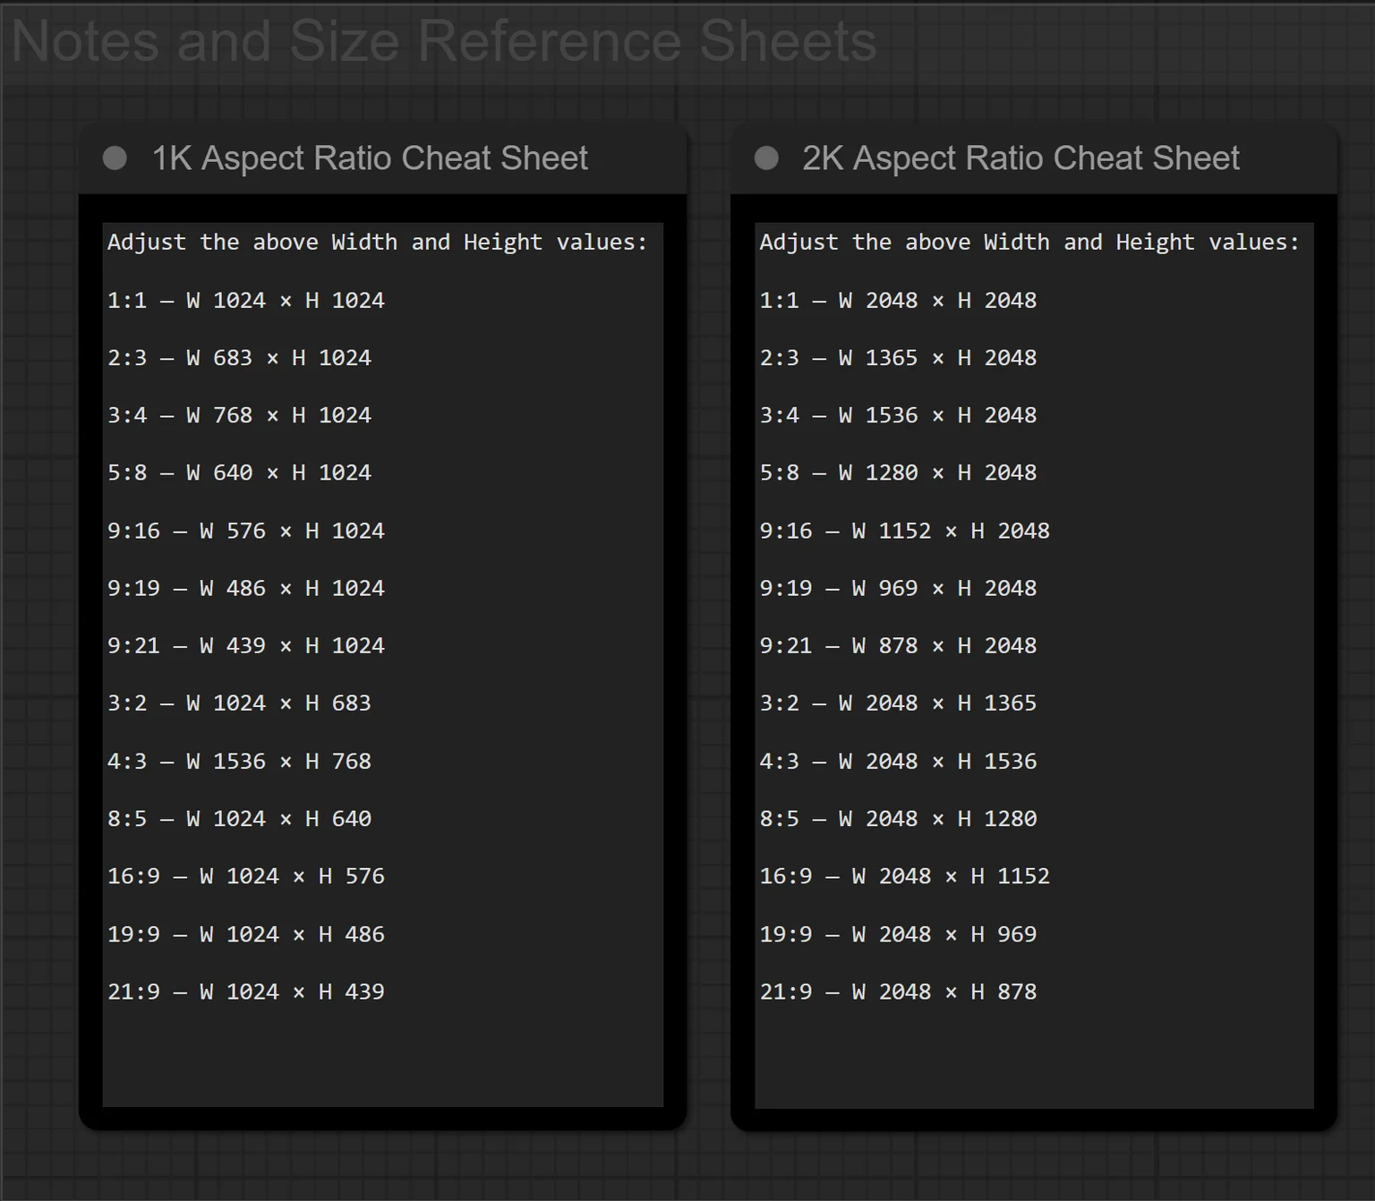Click the line '5:8 — W 640 × H 1024'
Image resolution: width=1375 pixels, height=1201 pixels.
[x=239, y=473]
